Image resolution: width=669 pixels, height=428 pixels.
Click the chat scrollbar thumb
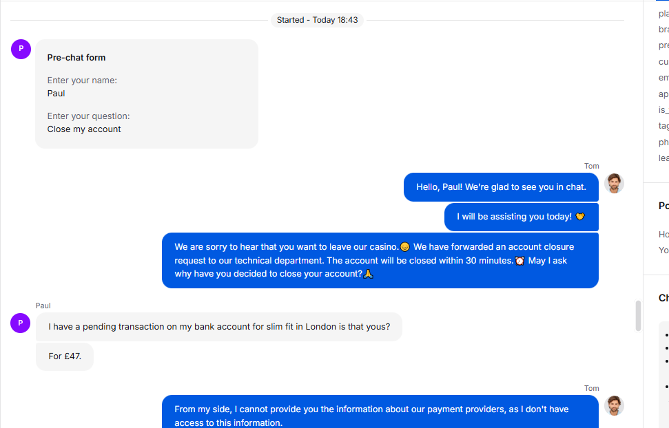pos(638,315)
